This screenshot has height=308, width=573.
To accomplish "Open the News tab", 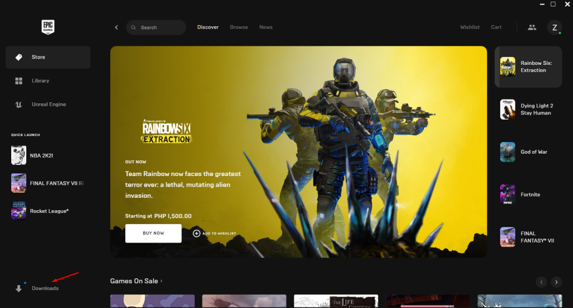I will pos(266,27).
